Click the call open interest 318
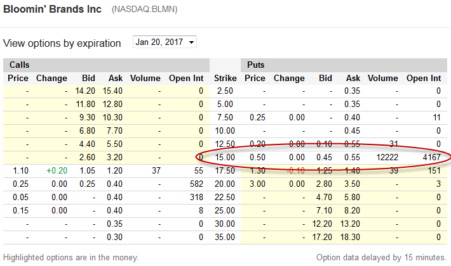This screenshot has height=266, width=451. pos(196,197)
